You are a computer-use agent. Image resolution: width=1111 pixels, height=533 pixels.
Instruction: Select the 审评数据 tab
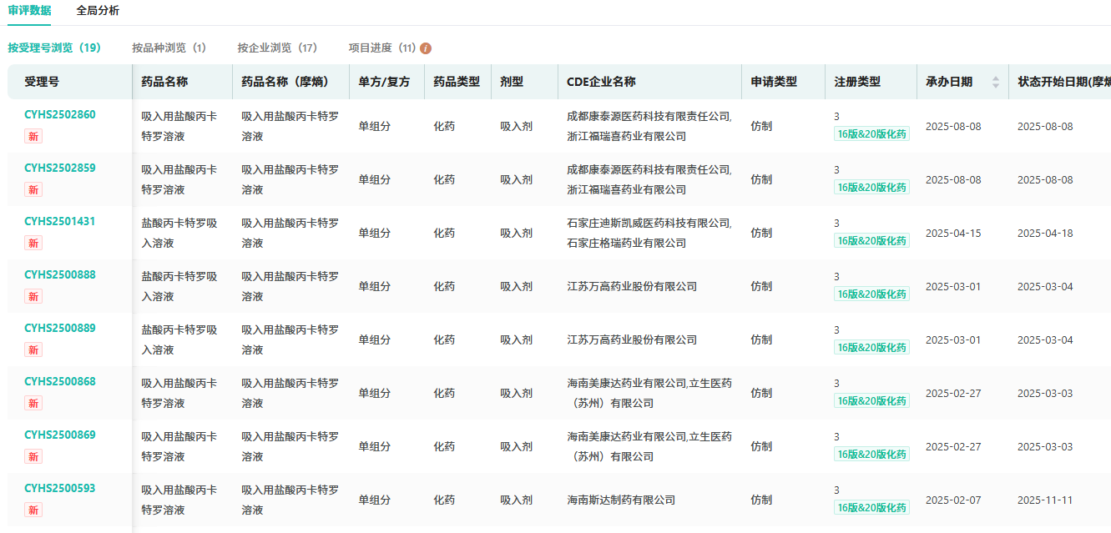point(29,11)
